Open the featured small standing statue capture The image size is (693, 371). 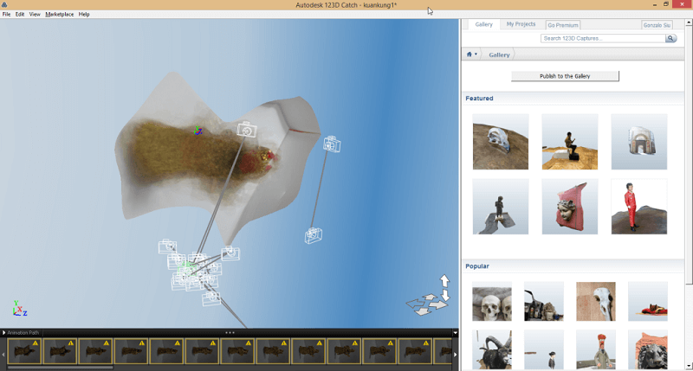[501, 207]
